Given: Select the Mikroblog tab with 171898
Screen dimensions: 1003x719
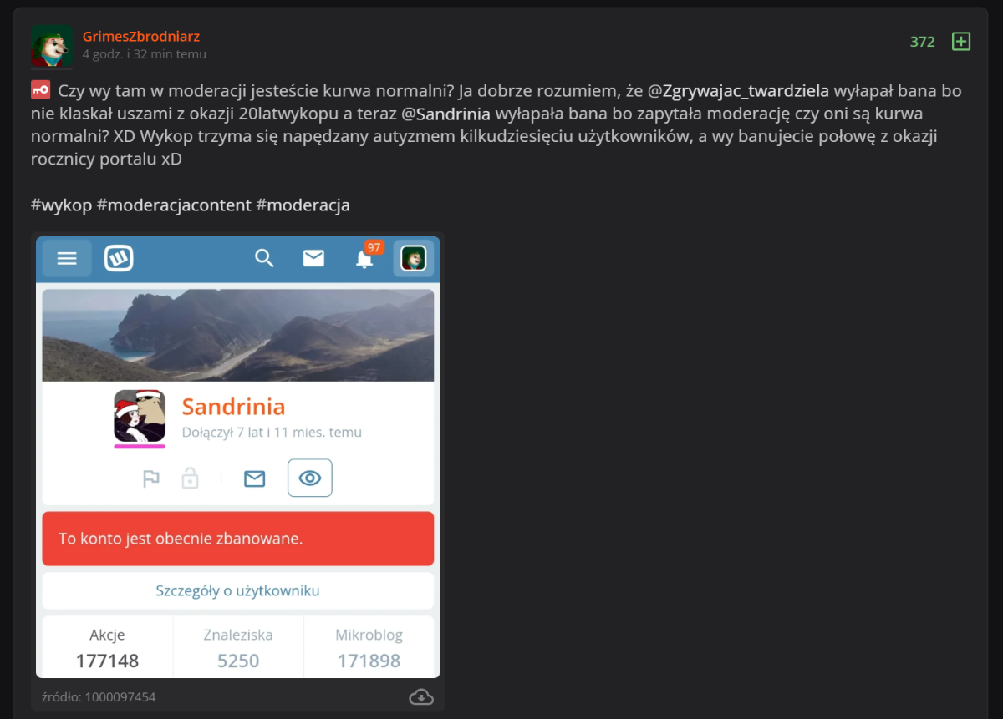Looking at the screenshot, I should click(369, 648).
